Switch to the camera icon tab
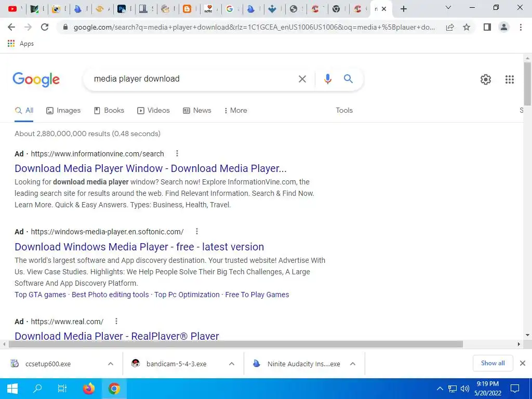The height and width of the screenshot is (399, 532). pyautogui.click(x=56, y=9)
